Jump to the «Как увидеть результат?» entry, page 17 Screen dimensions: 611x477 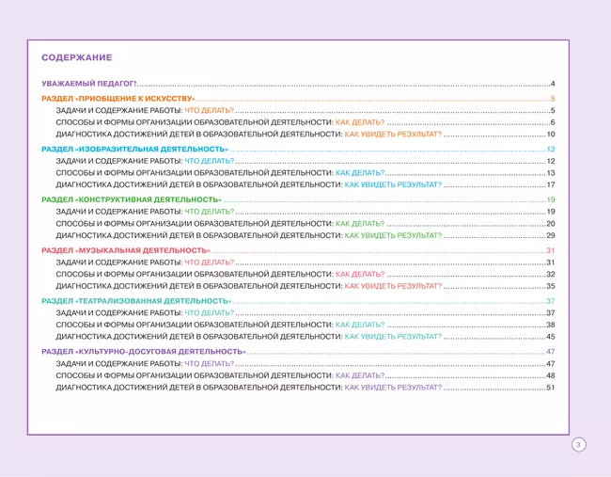[x=393, y=184]
